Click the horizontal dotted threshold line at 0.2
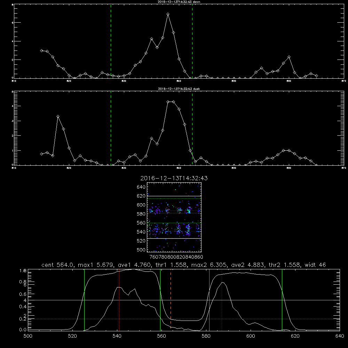This screenshot has height=348, width=348. (184, 319)
